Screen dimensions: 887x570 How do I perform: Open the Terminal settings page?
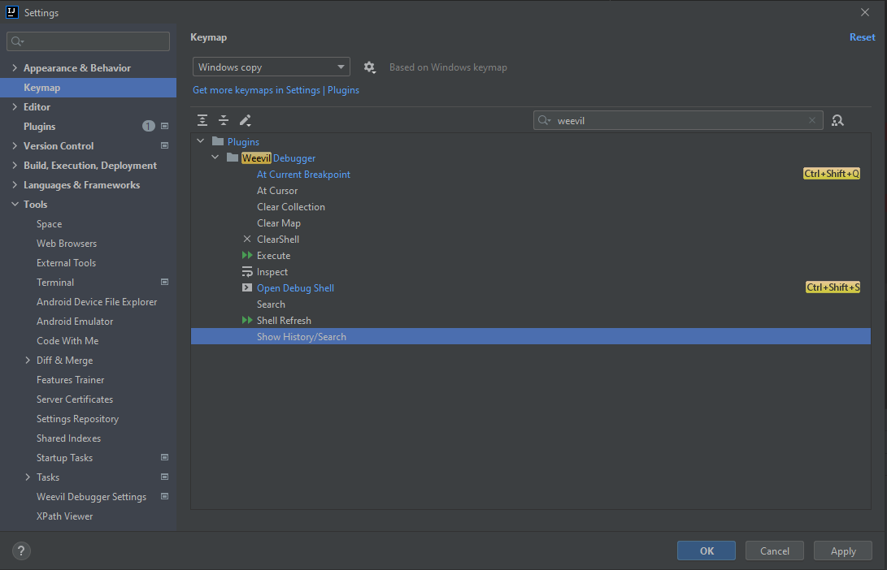55,283
